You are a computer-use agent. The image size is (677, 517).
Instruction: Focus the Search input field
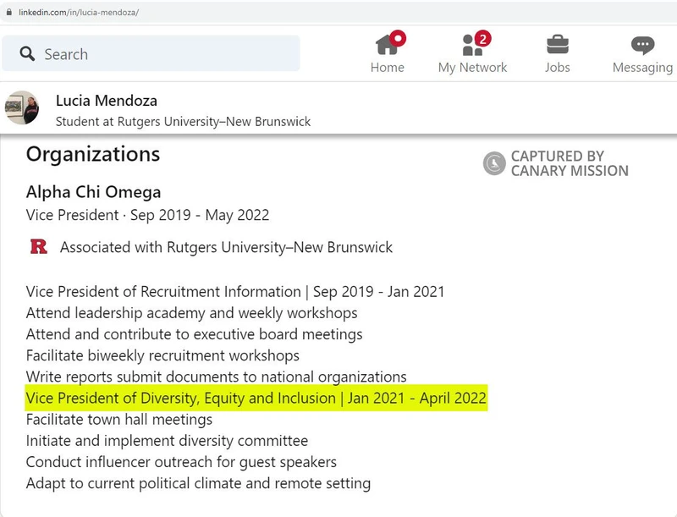point(151,53)
